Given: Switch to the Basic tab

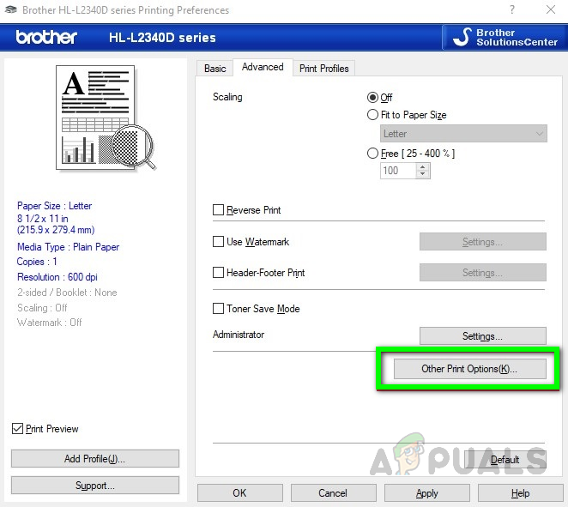Looking at the screenshot, I should tap(215, 68).
